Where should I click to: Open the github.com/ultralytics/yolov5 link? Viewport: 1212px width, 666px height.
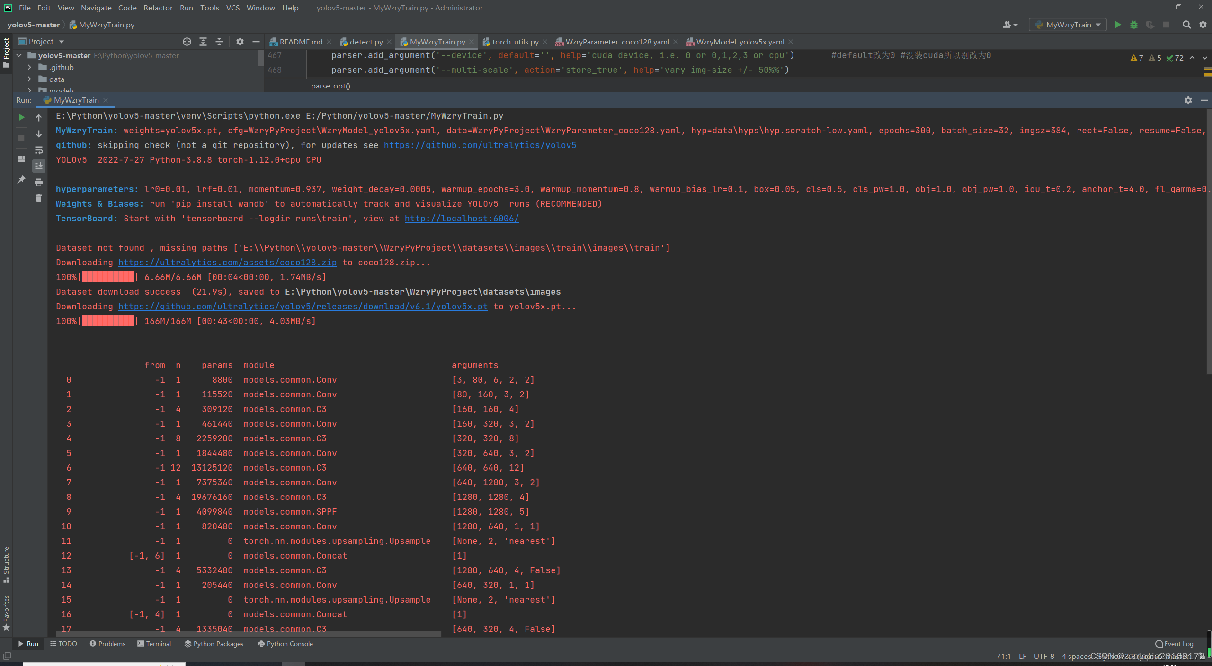coord(480,145)
